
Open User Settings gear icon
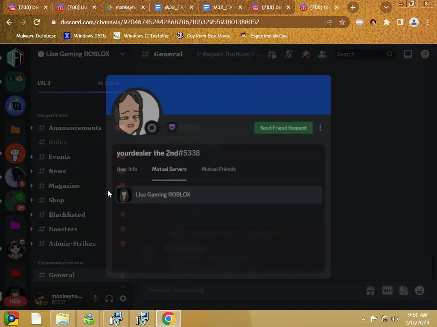click(123, 298)
